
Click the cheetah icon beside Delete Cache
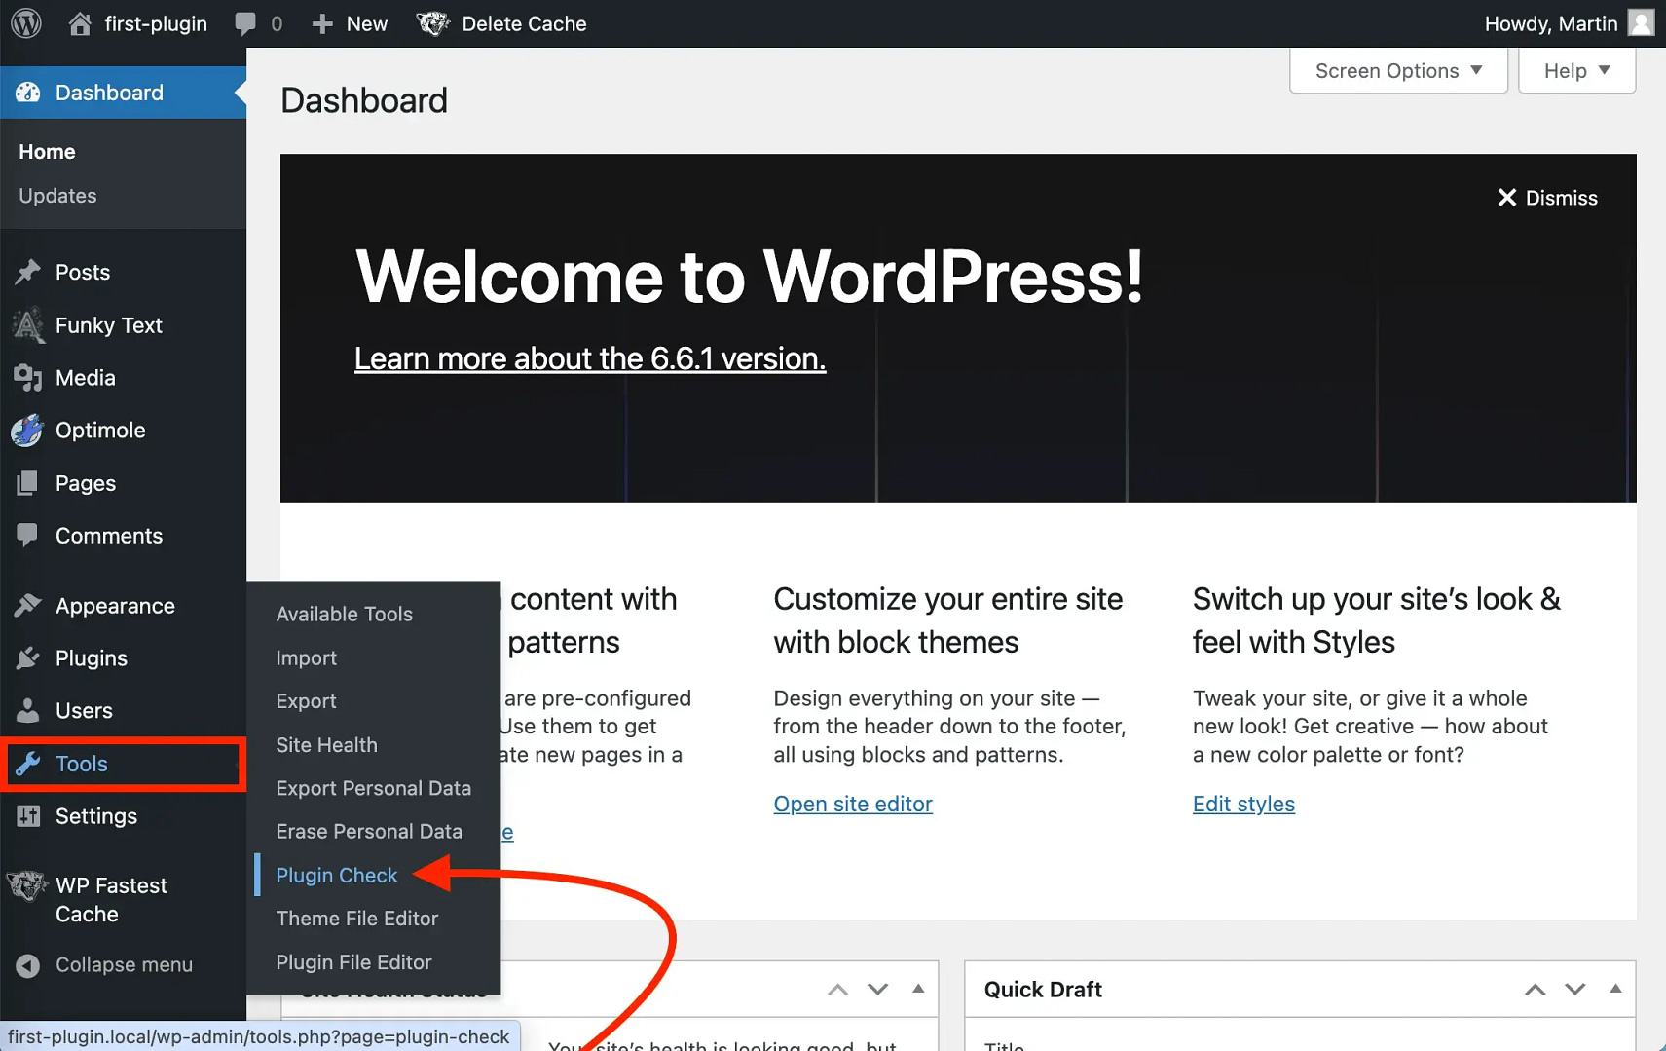click(433, 23)
